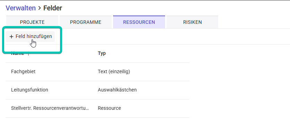Click the truncated ellipsis of Stellvertr. name
The image size is (290, 126).
[x=87, y=109]
